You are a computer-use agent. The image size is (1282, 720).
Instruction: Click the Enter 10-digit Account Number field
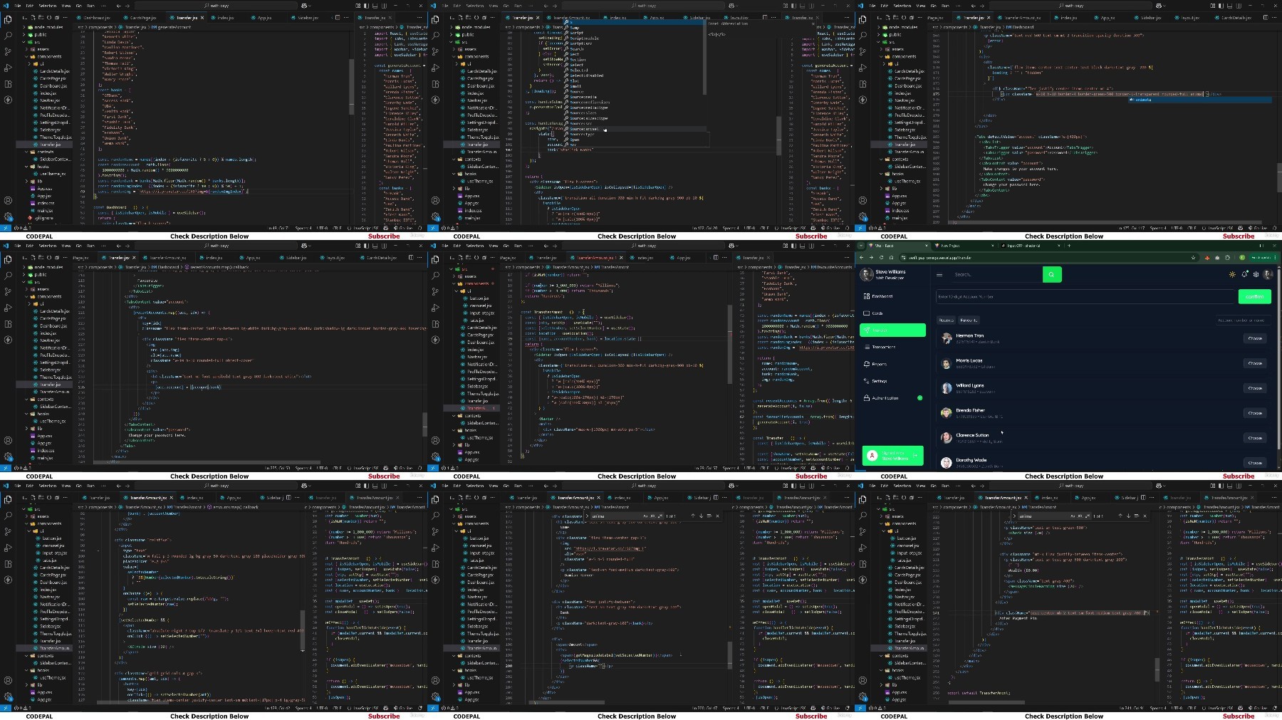click(1085, 296)
